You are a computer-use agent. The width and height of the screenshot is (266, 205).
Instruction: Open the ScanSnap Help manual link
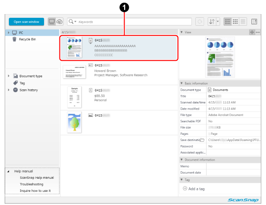(x=37, y=177)
